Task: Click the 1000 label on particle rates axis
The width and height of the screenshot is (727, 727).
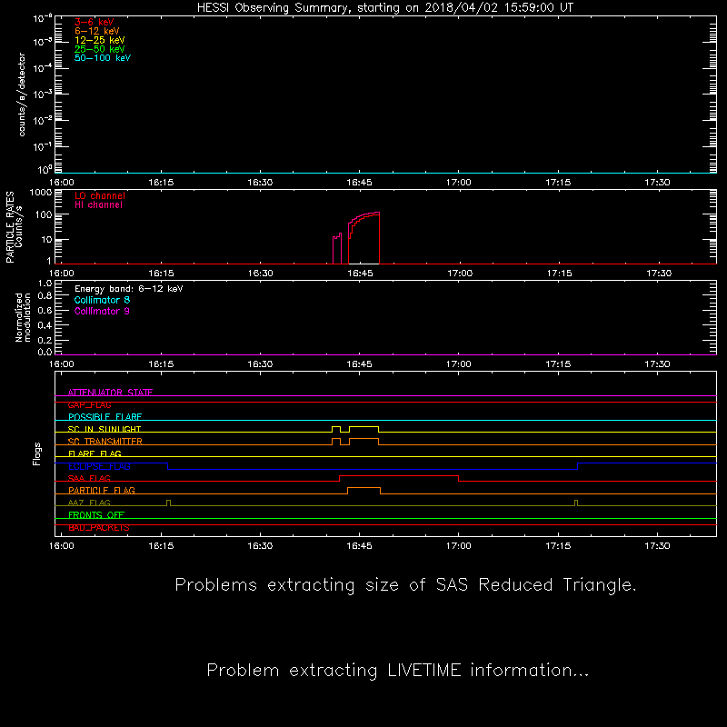Action: point(41,193)
